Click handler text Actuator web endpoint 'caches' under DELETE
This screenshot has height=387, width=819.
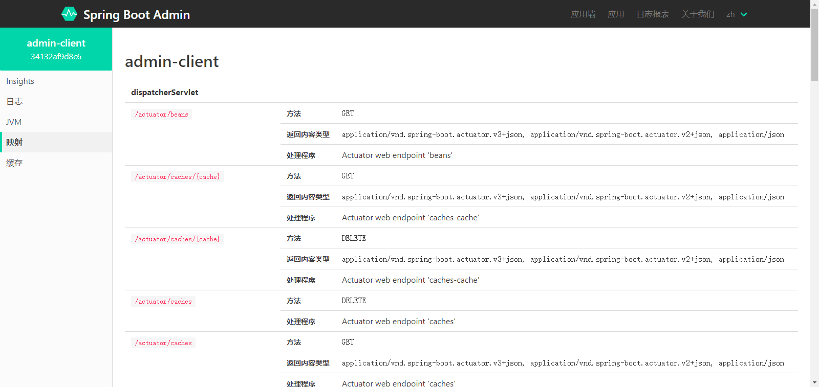(x=398, y=321)
